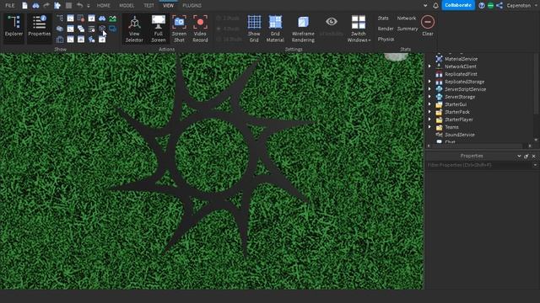Toggle the View Selector
Viewport: 540px width, 303px height.
click(134, 29)
